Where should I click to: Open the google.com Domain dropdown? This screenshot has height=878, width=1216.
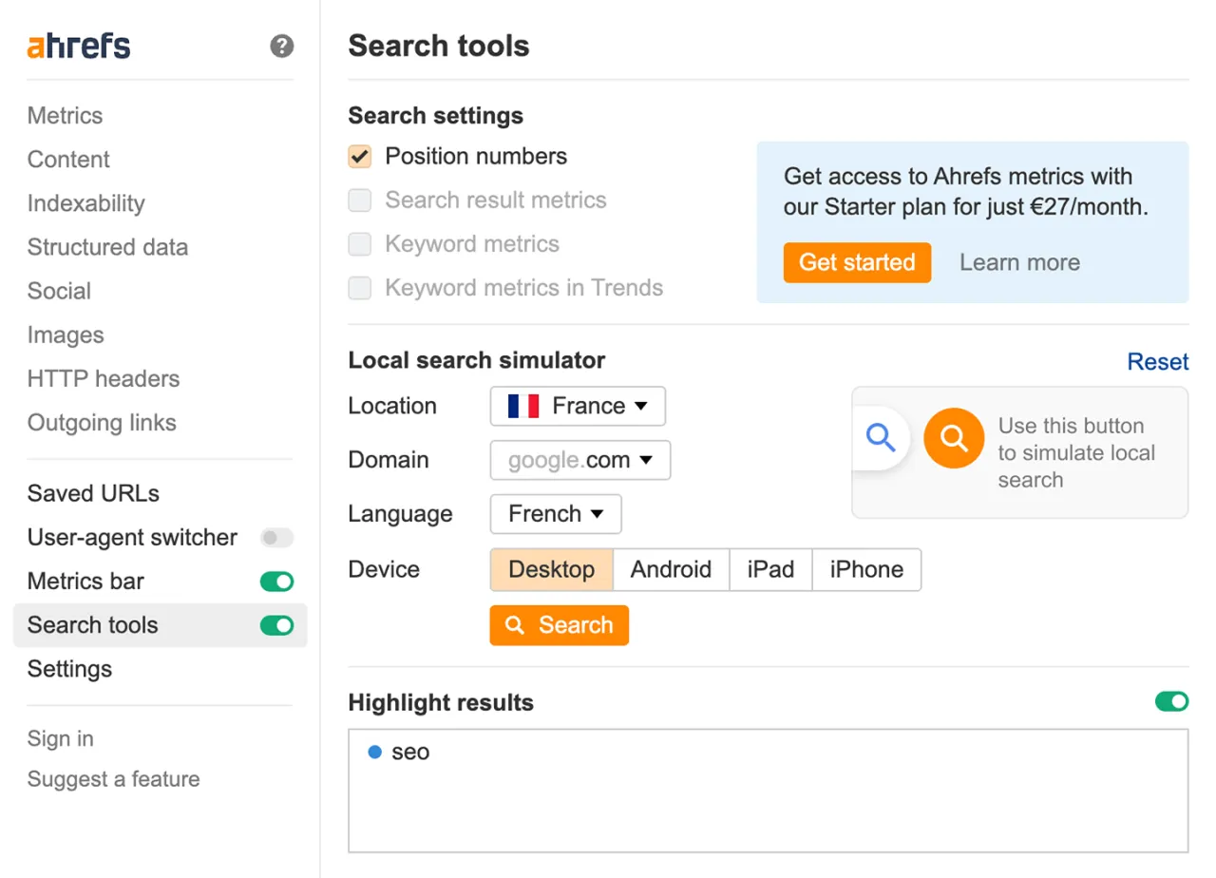click(x=579, y=461)
